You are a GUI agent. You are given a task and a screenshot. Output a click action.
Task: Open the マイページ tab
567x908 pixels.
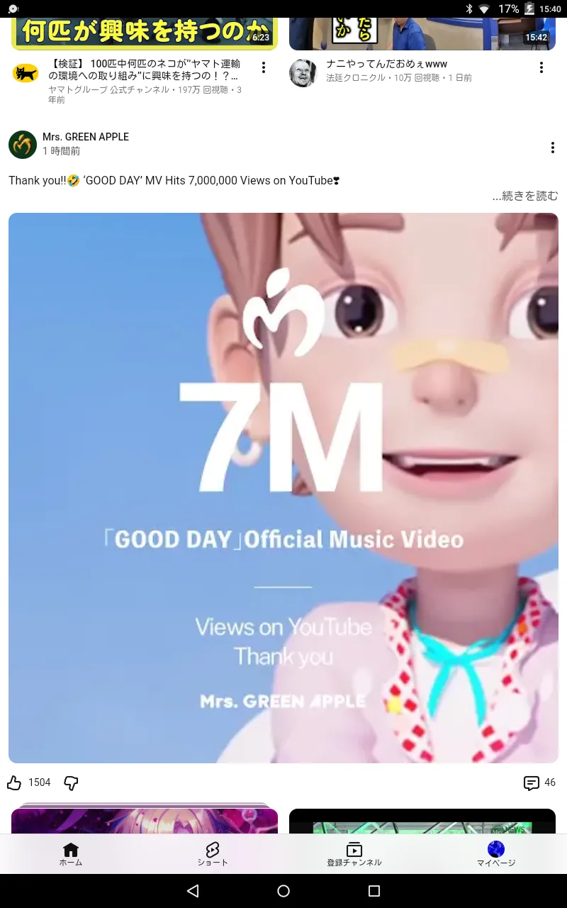click(x=496, y=854)
